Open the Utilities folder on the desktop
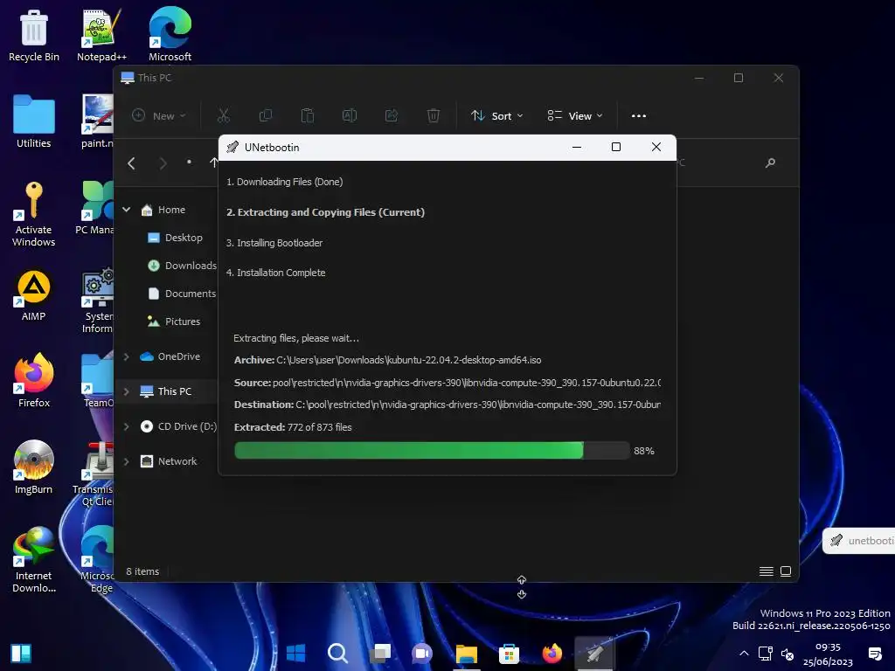The height and width of the screenshot is (671, 895). [34, 121]
